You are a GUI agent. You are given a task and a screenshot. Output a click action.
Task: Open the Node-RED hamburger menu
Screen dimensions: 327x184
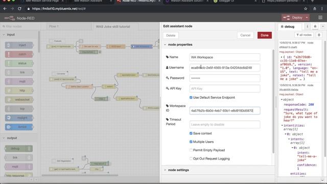pos(320,17)
